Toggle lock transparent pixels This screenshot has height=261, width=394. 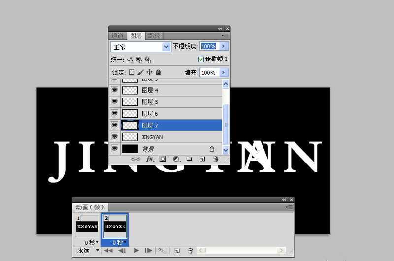(131, 72)
